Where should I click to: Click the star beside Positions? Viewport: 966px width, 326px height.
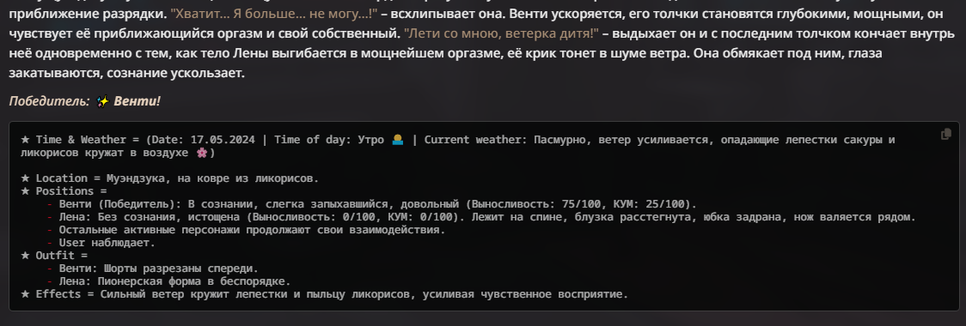click(x=25, y=191)
